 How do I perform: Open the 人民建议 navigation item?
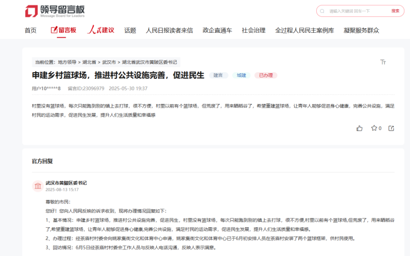point(100,30)
